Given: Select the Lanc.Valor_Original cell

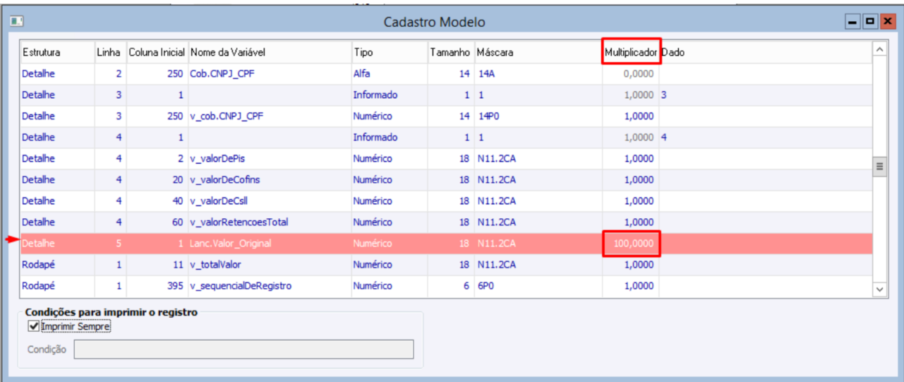Looking at the screenshot, I should pyautogui.click(x=270, y=243).
